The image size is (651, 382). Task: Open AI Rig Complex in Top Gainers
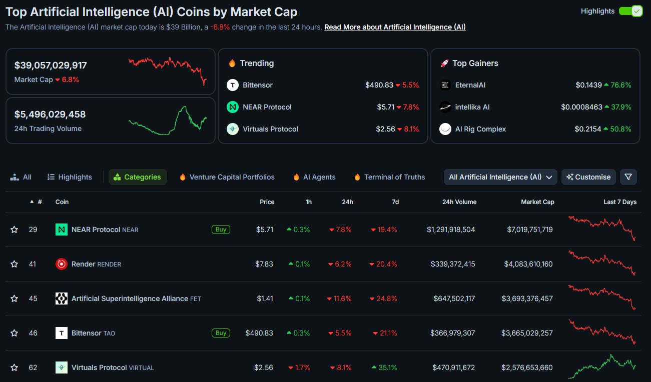point(480,129)
